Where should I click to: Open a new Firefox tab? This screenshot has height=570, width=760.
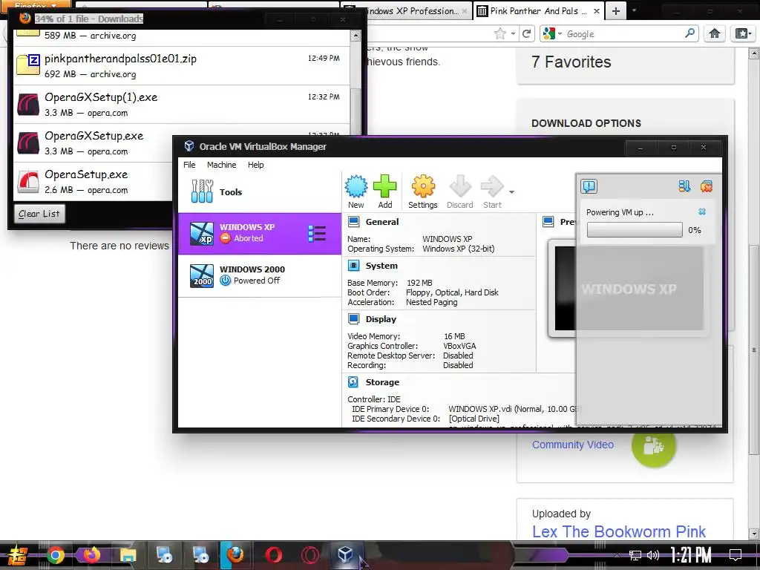tap(615, 10)
